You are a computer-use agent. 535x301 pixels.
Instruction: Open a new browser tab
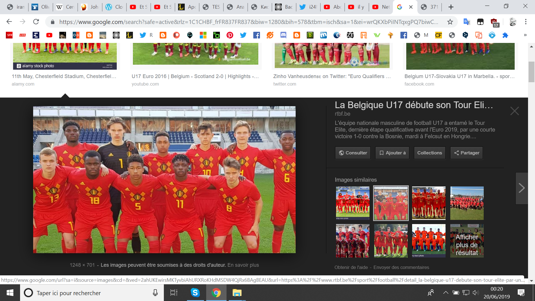point(451,7)
